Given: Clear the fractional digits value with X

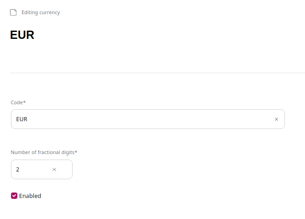Looking at the screenshot, I should [54, 170].
